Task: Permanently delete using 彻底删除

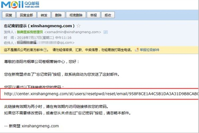Action: tap(76, 15)
